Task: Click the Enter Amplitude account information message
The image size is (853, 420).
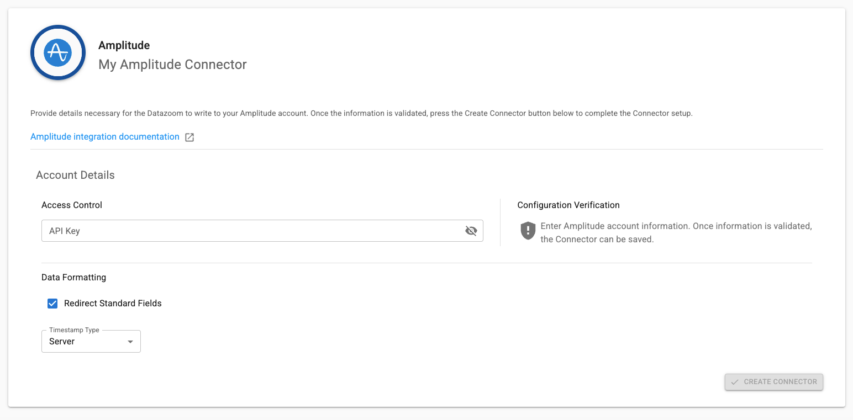Action: [676, 232]
